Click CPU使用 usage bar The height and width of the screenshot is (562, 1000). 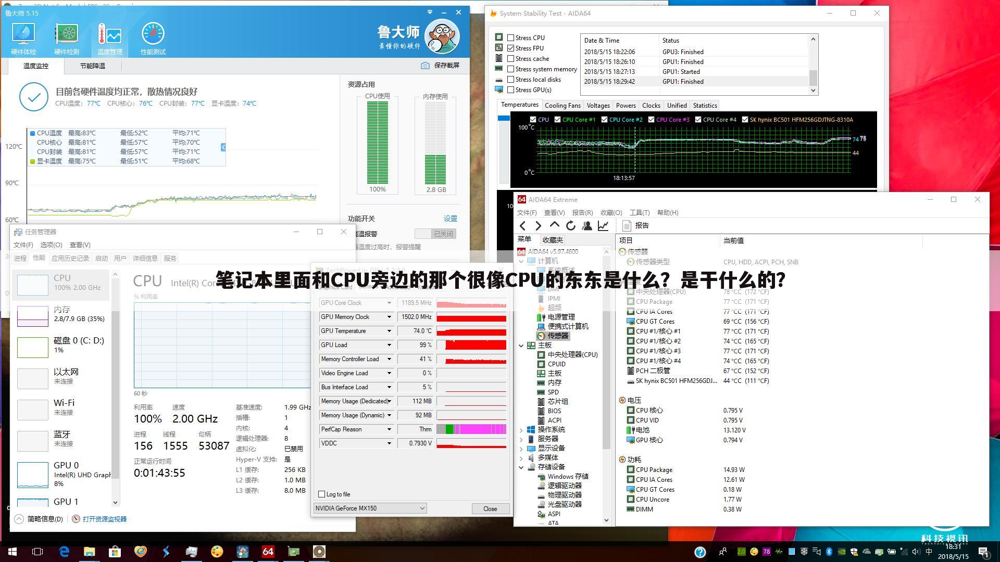coord(378,143)
